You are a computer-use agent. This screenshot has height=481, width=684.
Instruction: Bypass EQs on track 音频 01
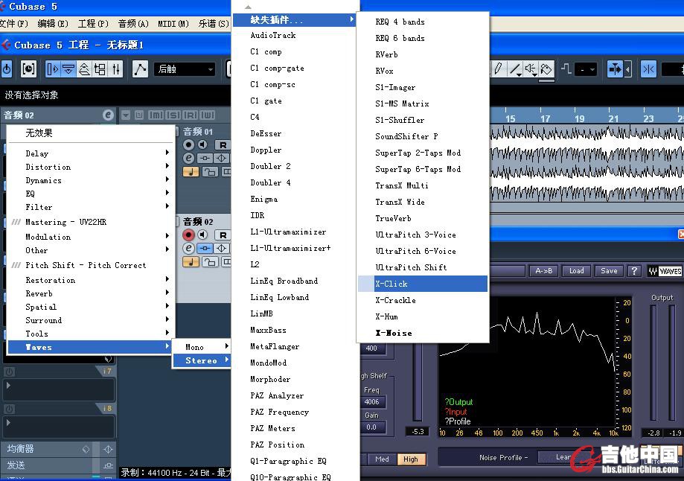221,159
